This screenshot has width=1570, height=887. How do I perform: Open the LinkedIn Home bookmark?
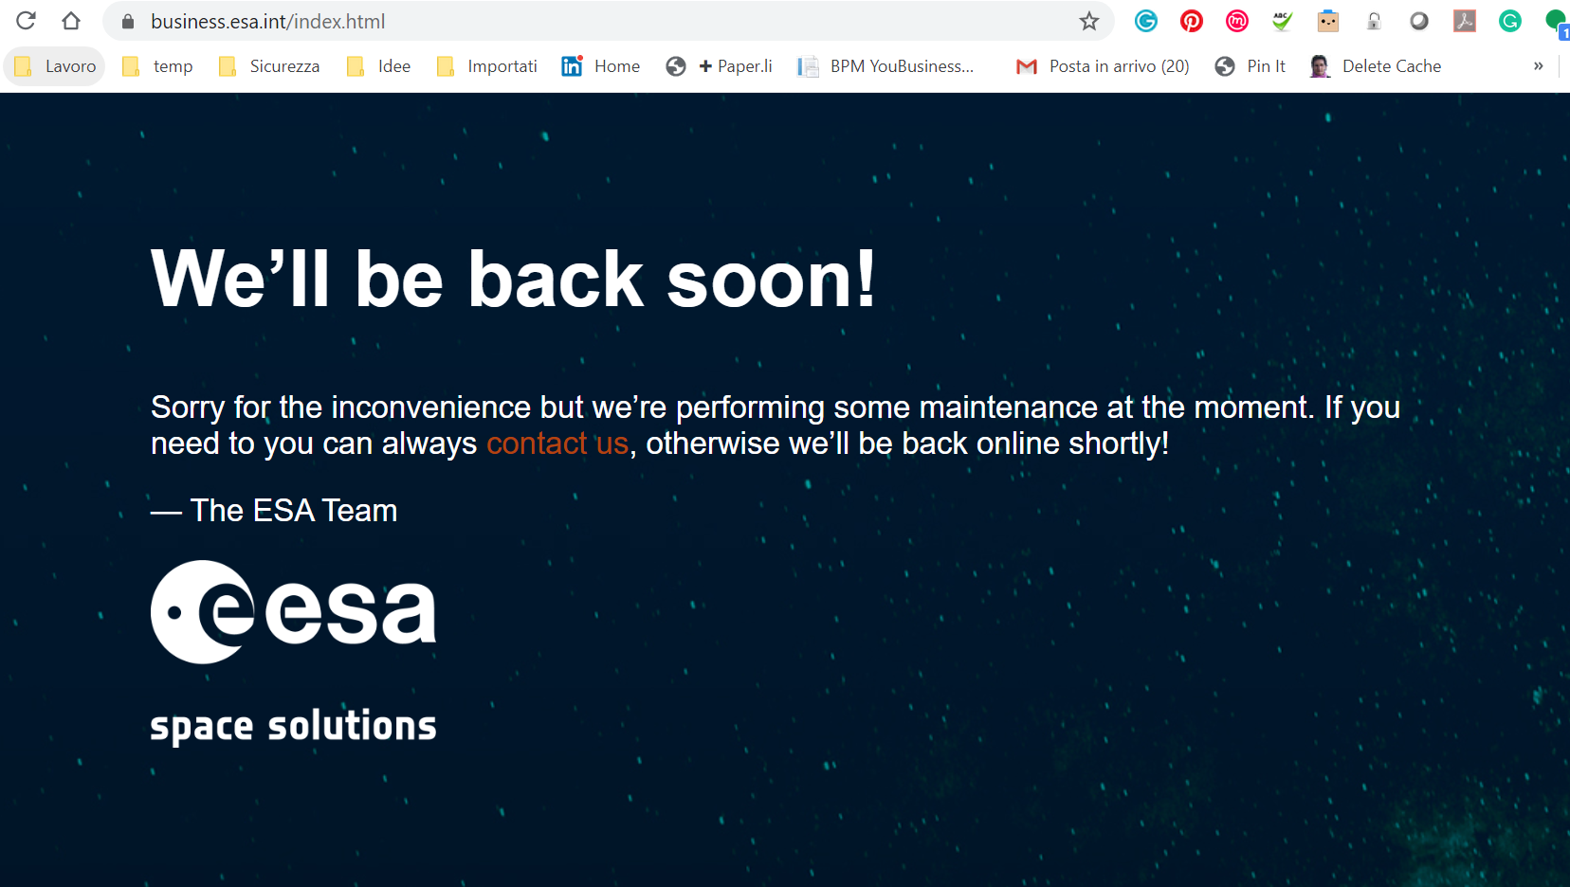pyautogui.click(x=601, y=66)
